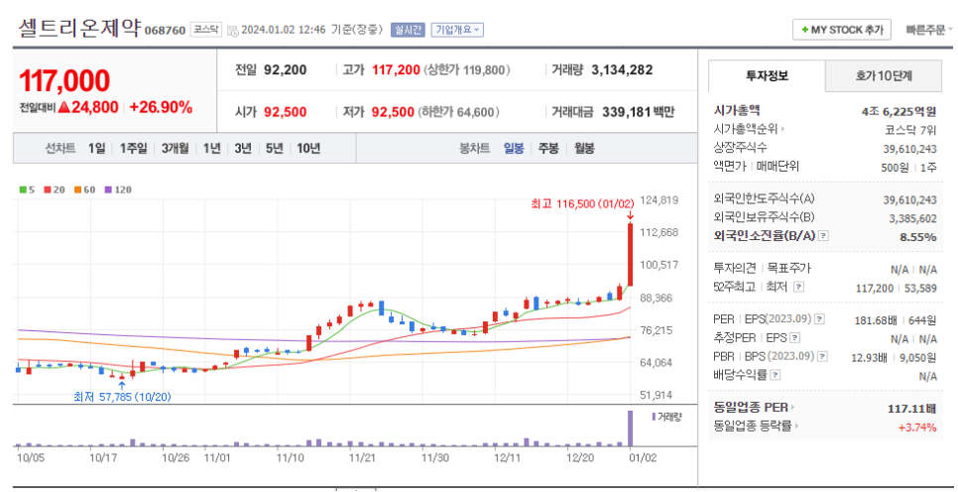
Task: Open help icon beside PBR BPS(2023.09)
Action: click(821, 356)
